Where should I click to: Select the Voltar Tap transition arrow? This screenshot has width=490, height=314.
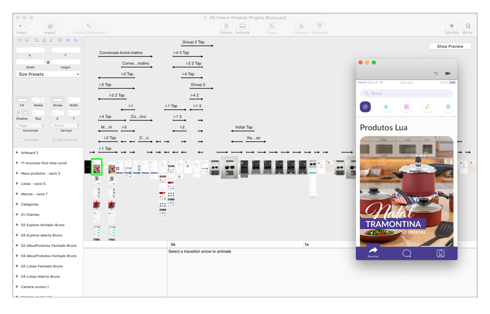point(242,131)
